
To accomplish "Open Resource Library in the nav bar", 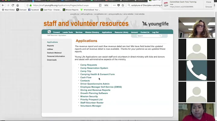I will click(121, 32).
